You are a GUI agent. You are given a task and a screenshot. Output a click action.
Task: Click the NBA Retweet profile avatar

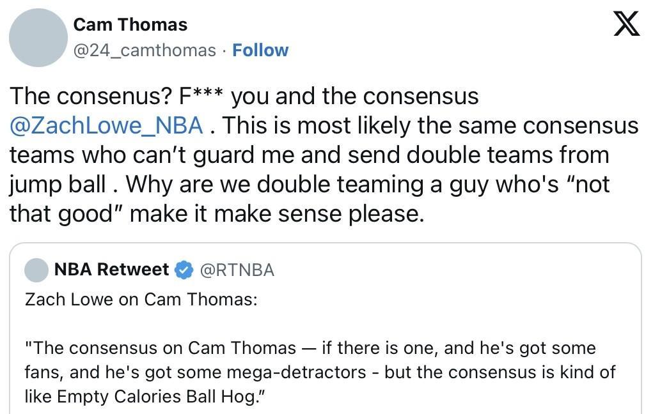pyautogui.click(x=36, y=270)
